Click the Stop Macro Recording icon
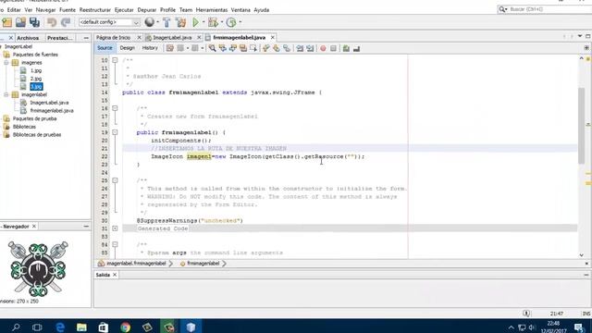The height and width of the screenshot is (333, 592). [x=333, y=48]
